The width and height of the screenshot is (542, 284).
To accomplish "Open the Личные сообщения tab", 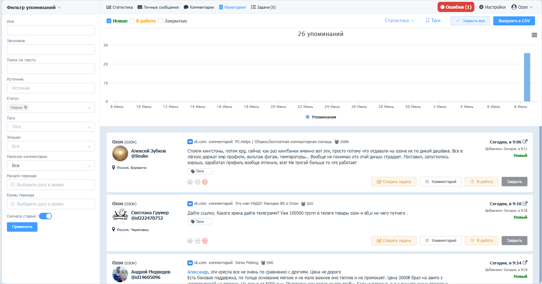I will point(158,7).
